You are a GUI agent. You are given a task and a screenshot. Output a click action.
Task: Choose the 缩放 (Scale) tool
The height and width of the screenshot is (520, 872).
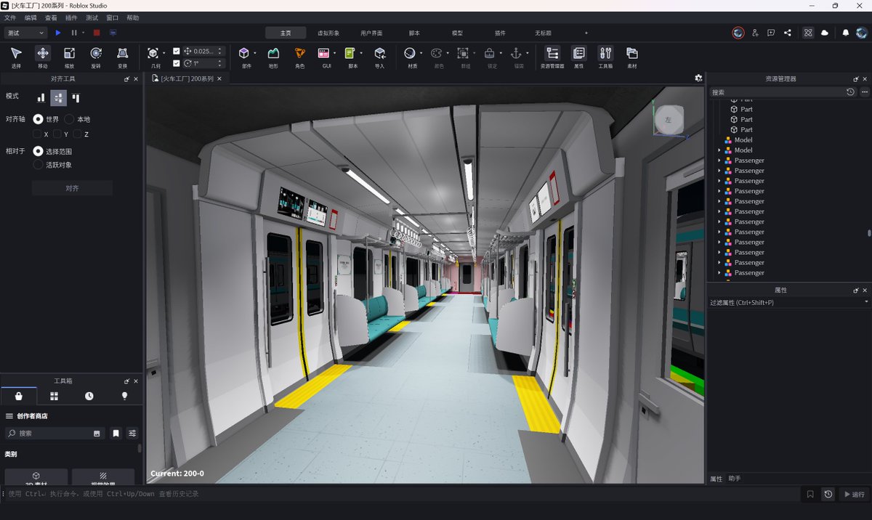point(69,57)
